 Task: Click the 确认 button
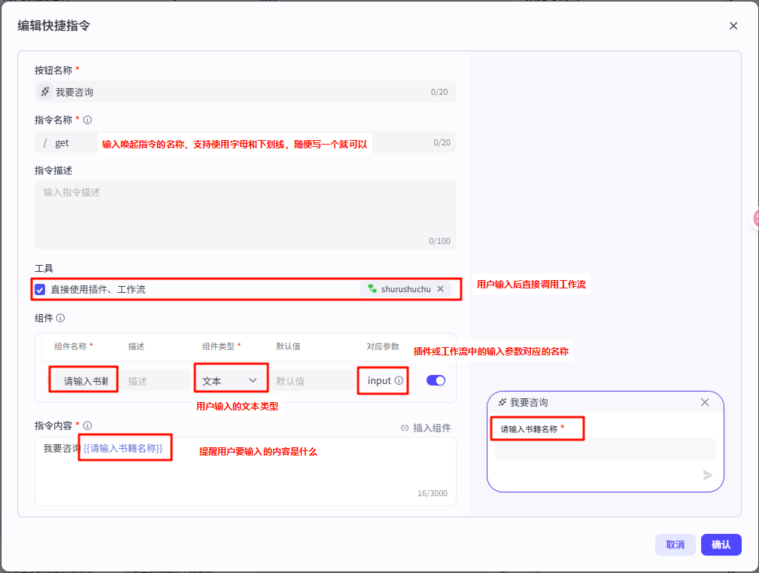pos(721,544)
